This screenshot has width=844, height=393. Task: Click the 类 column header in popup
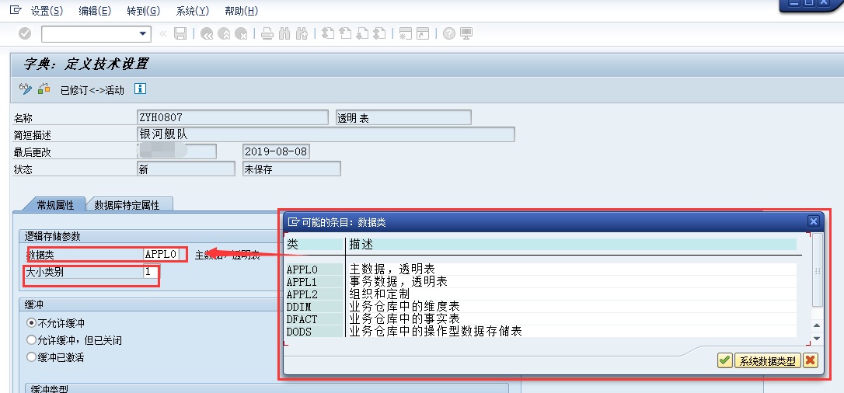pyautogui.click(x=314, y=244)
